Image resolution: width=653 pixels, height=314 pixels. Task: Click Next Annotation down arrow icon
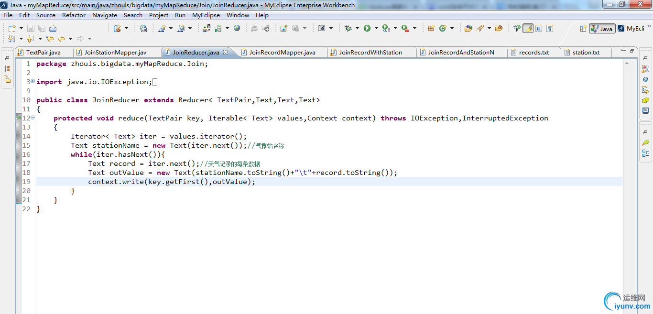(11, 38)
